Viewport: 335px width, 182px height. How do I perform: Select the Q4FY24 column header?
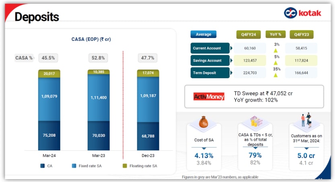click(249, 34)
